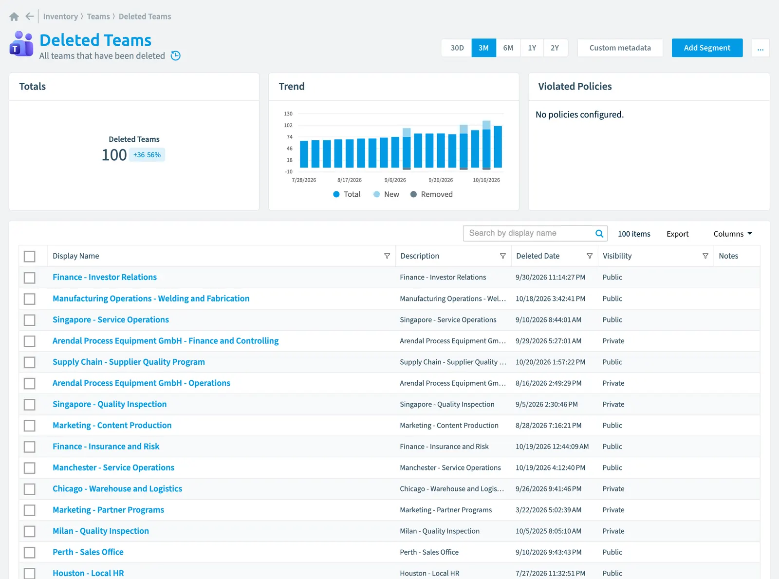Viewport: 779px width, 579px height.
Task: Click the 100 items count
Action: [x=634, y=234]
